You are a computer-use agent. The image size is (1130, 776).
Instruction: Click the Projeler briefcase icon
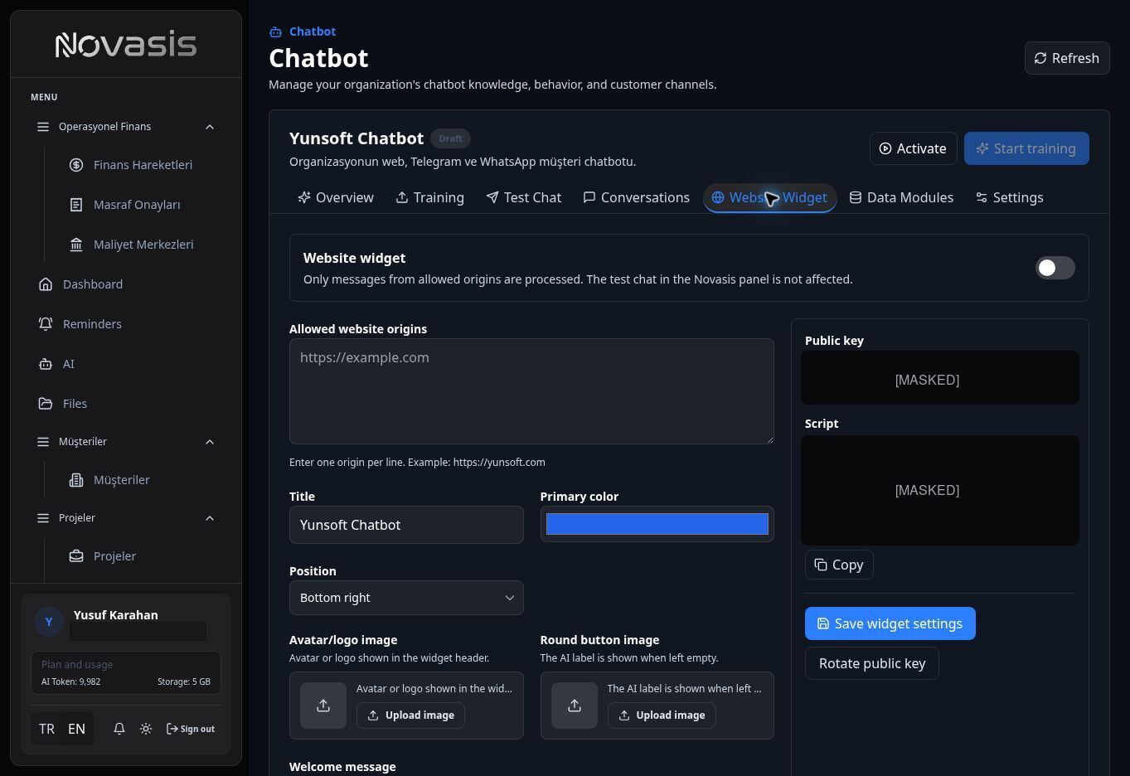pos(76,556)
